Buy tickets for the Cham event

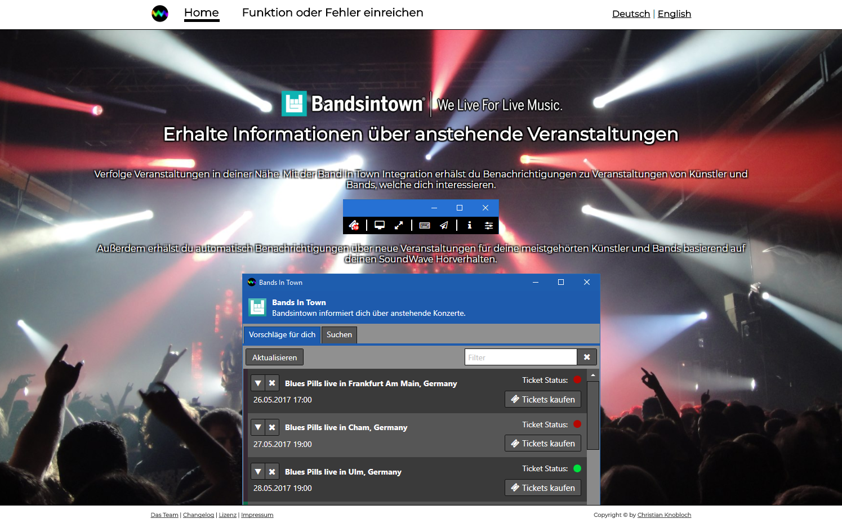(543, 444)
